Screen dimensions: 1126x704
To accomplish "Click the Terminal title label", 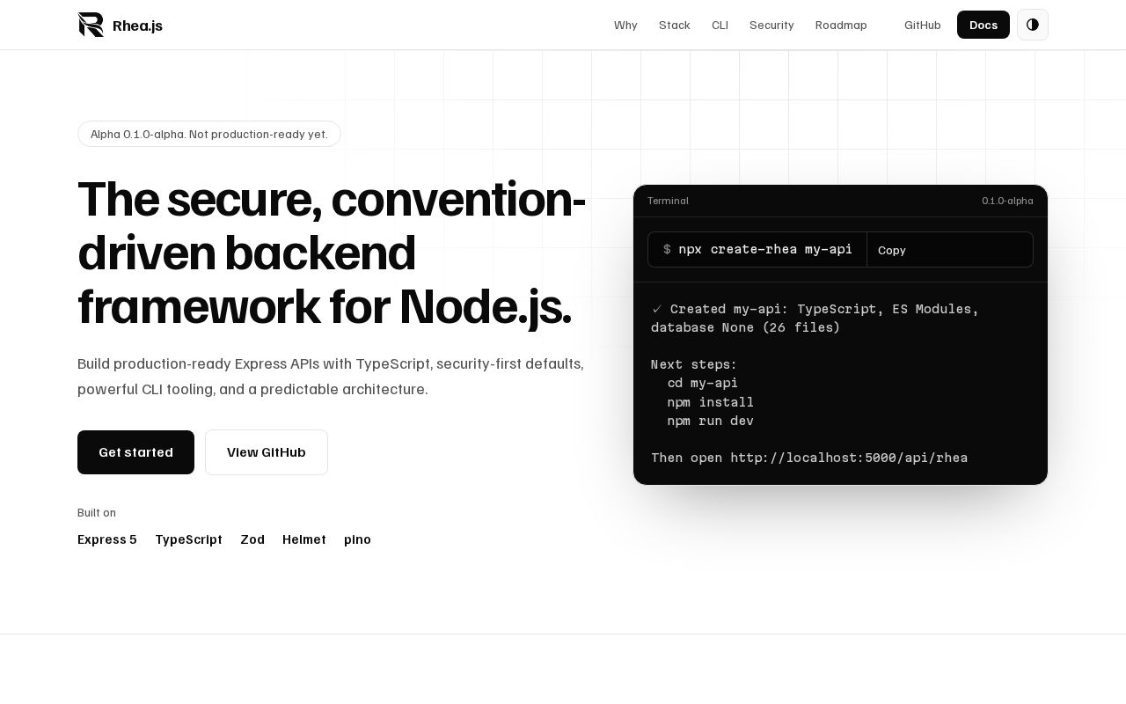I will click(x=668, y=201).
